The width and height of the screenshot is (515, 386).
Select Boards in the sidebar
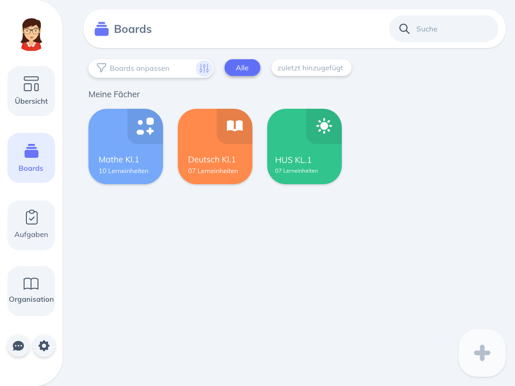[31, 158]
